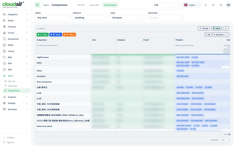
Task: Switch to the User list tab
Action: (81, 5)
